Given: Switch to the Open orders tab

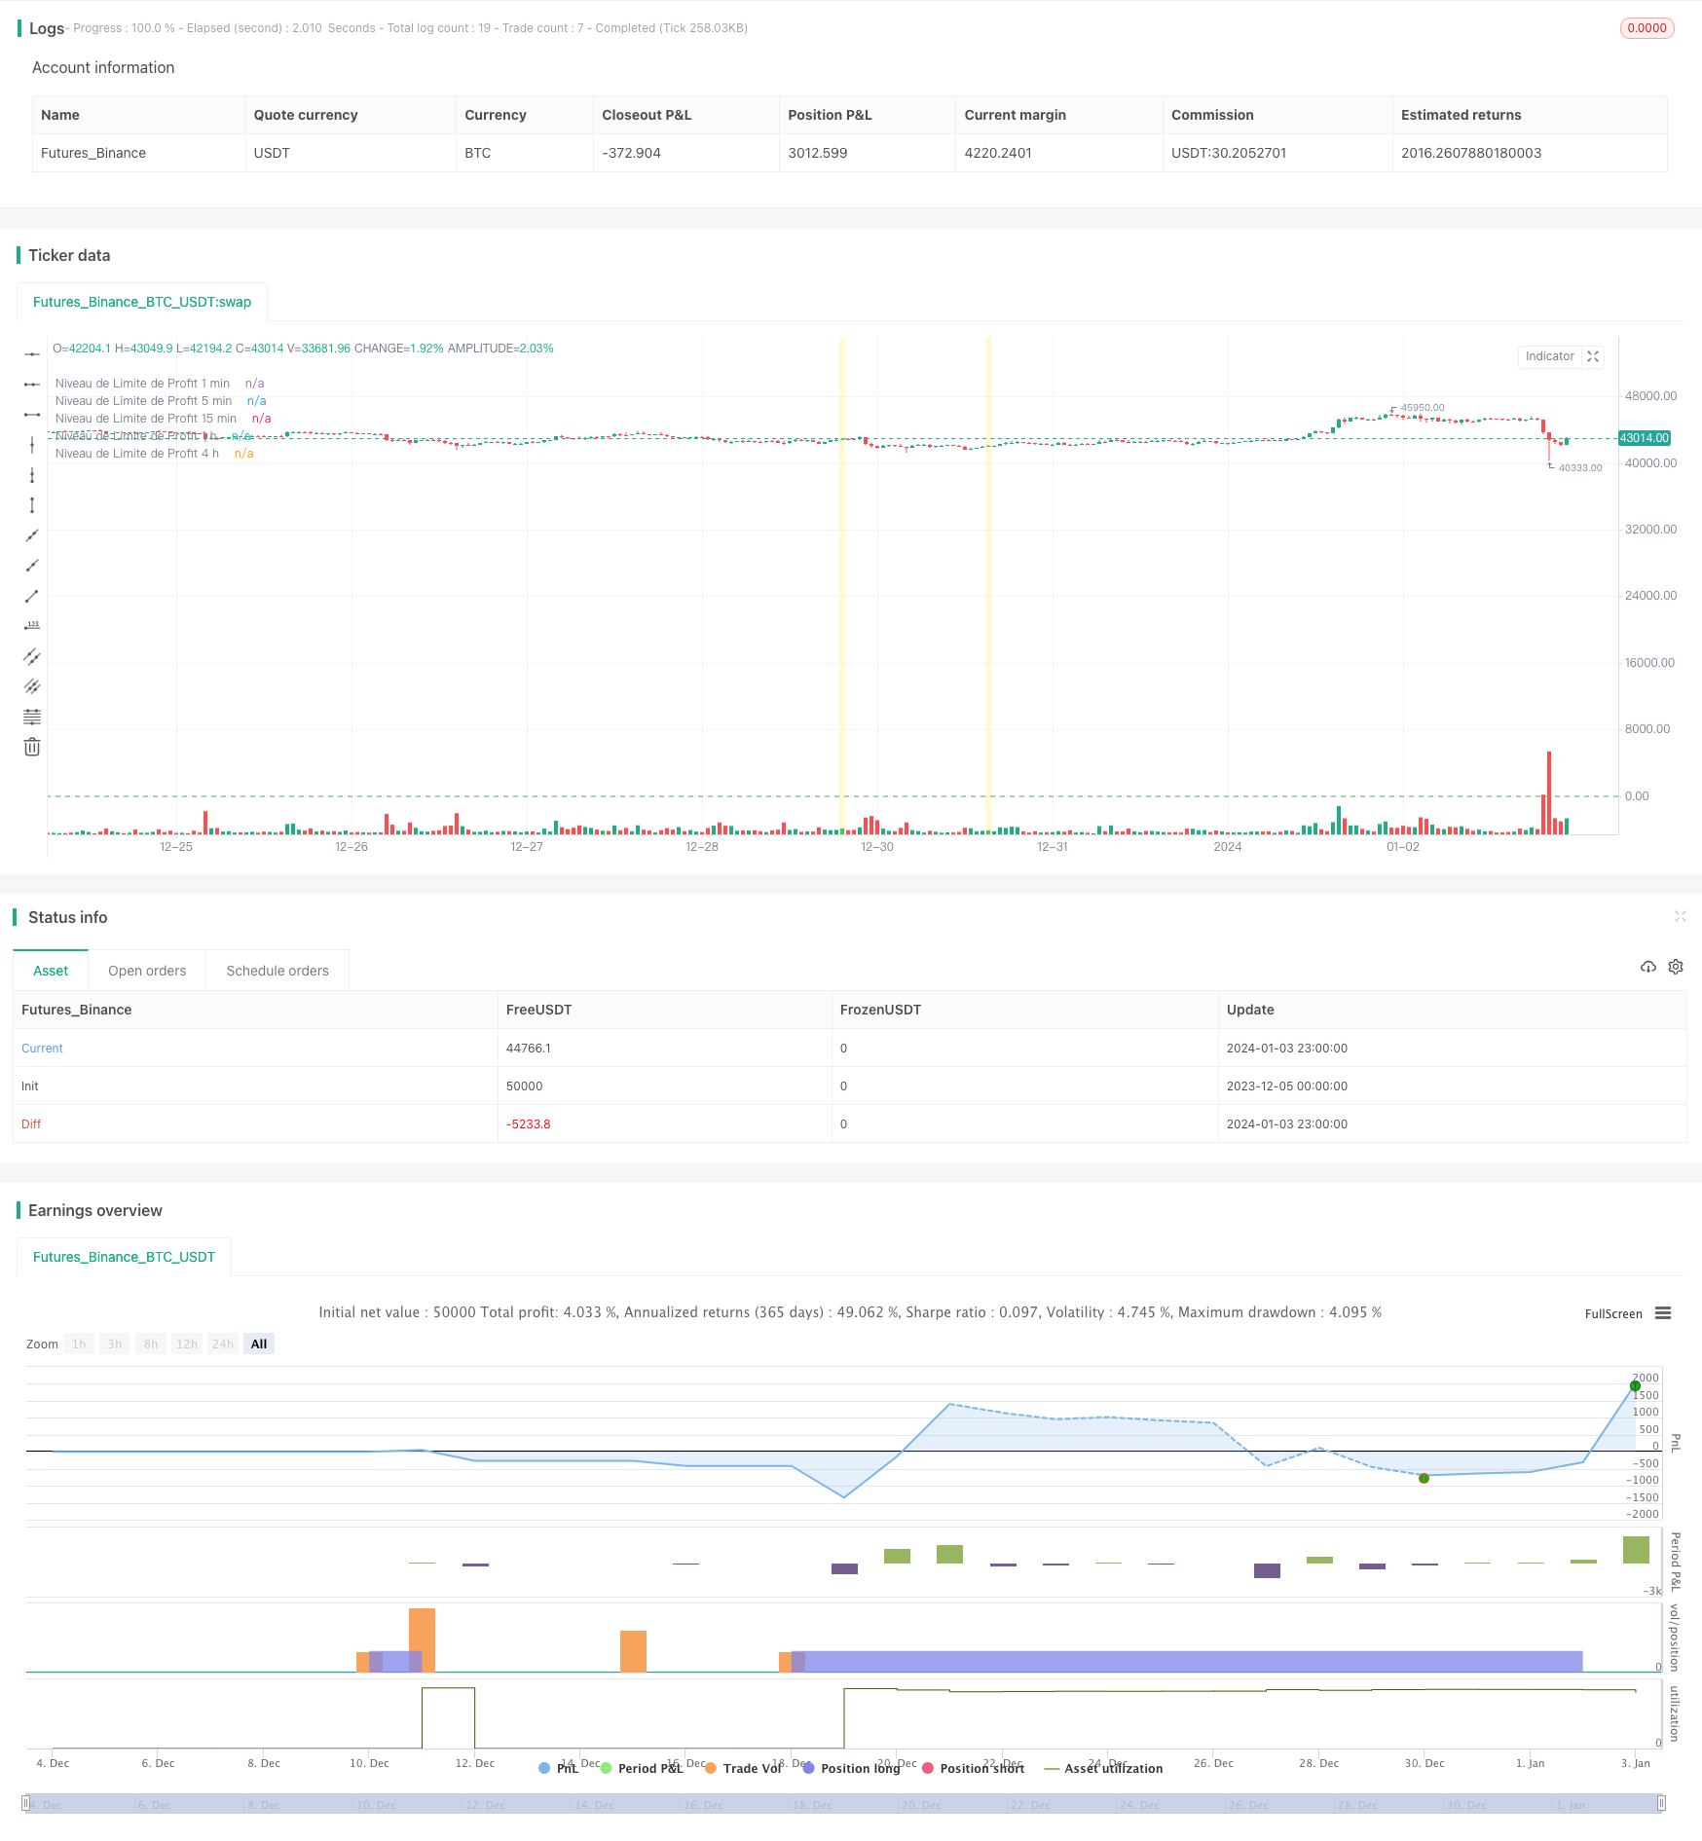Looking at the screenshot, I should [x=147, y=971].
